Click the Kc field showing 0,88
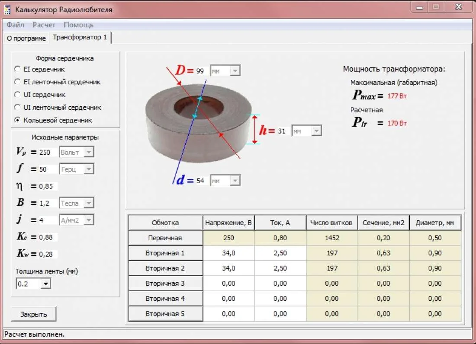Viewport: 476px width, 344px height. pyautogui.click(x=48, y=237)
